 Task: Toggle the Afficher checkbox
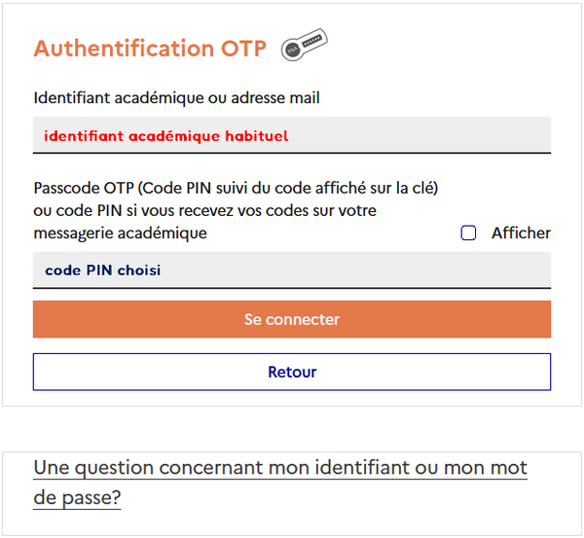[x=468, y=233]
